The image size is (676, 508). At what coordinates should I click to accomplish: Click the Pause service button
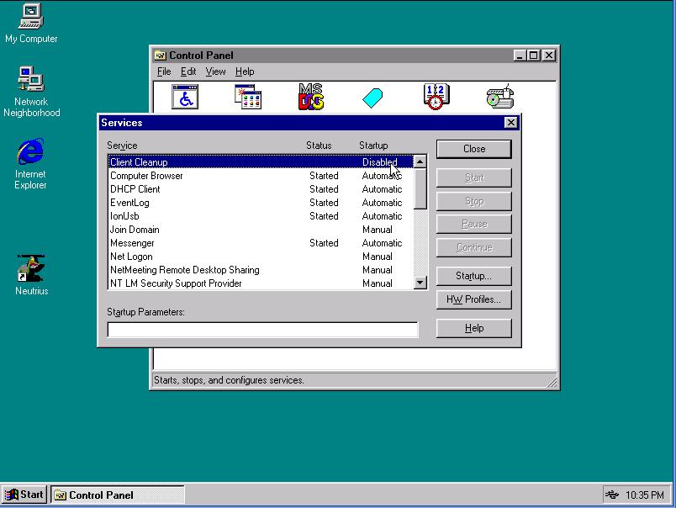click(x=474, y=224)
